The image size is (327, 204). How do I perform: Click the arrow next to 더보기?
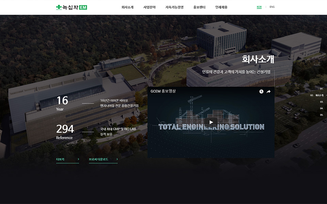pos(78,159)
